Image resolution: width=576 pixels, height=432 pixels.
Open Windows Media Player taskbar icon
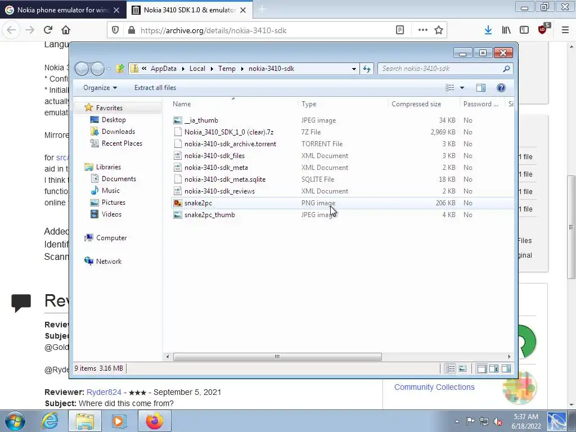(x=118, y=421)
